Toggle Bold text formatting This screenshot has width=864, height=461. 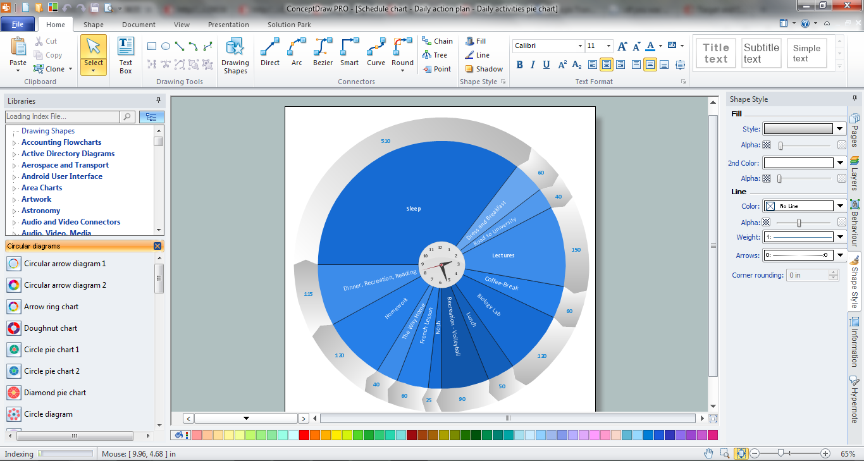click(x=520, y=65)
